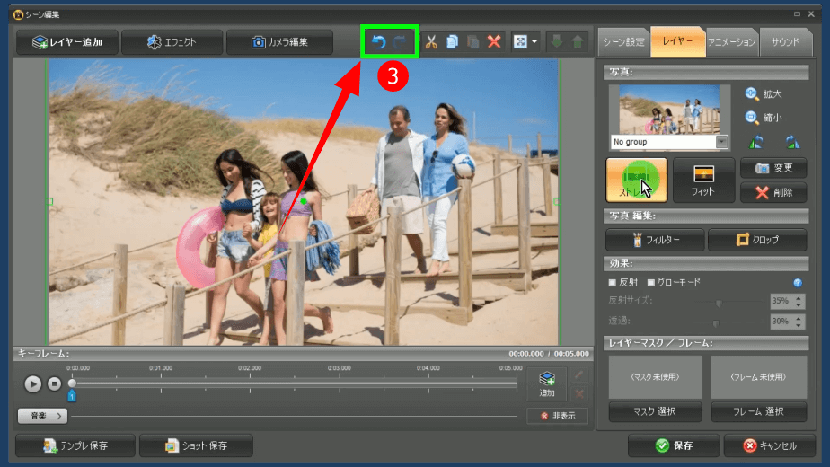
Task: Click the red X delete icon in toolbar
Action: pos(494,41)
